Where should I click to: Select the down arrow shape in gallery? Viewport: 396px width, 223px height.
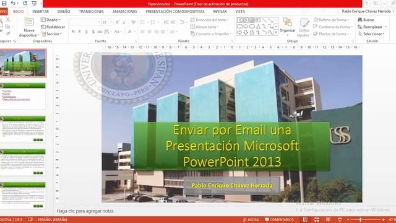(x=246, y=32)
